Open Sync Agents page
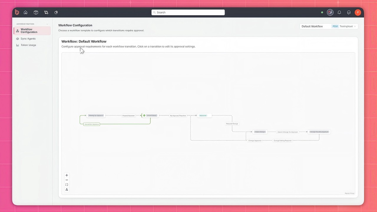377x212 pixels. (28, 39)
